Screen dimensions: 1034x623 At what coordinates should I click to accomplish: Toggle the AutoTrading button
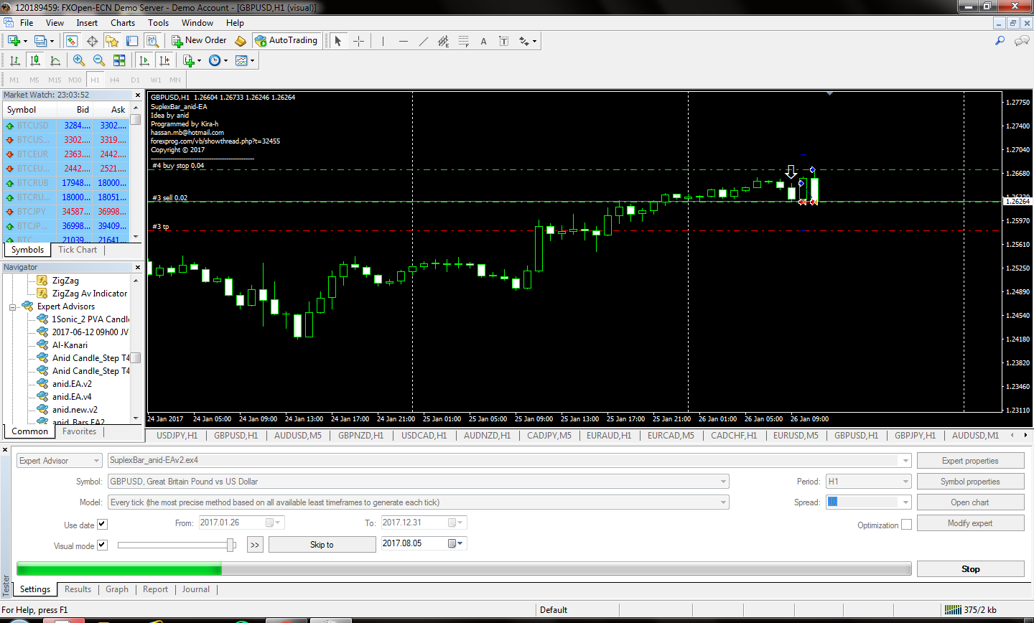click(x=286, y=41)
